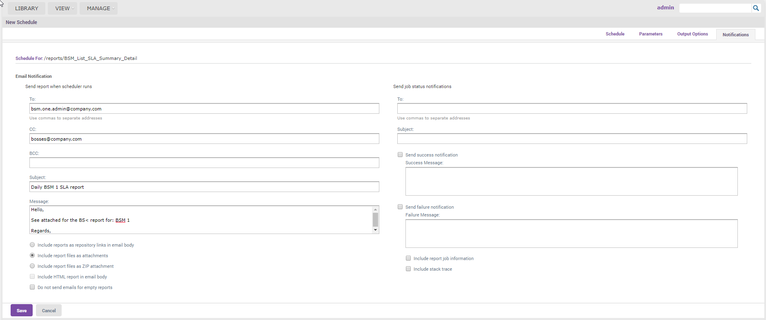Switch to the Schedule tab
The width and height of the screenshot is (766, 320).
pos(615,34)
